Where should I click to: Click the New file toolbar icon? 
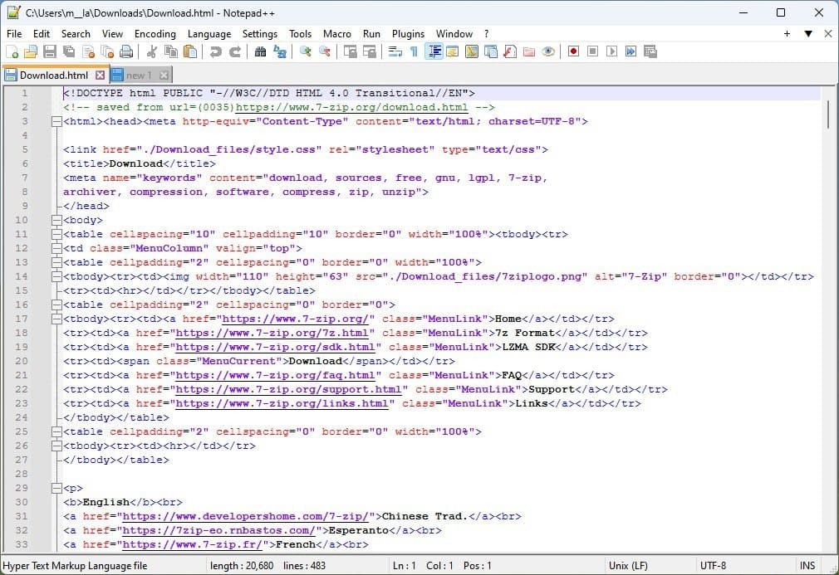click(x=12, y=51)
